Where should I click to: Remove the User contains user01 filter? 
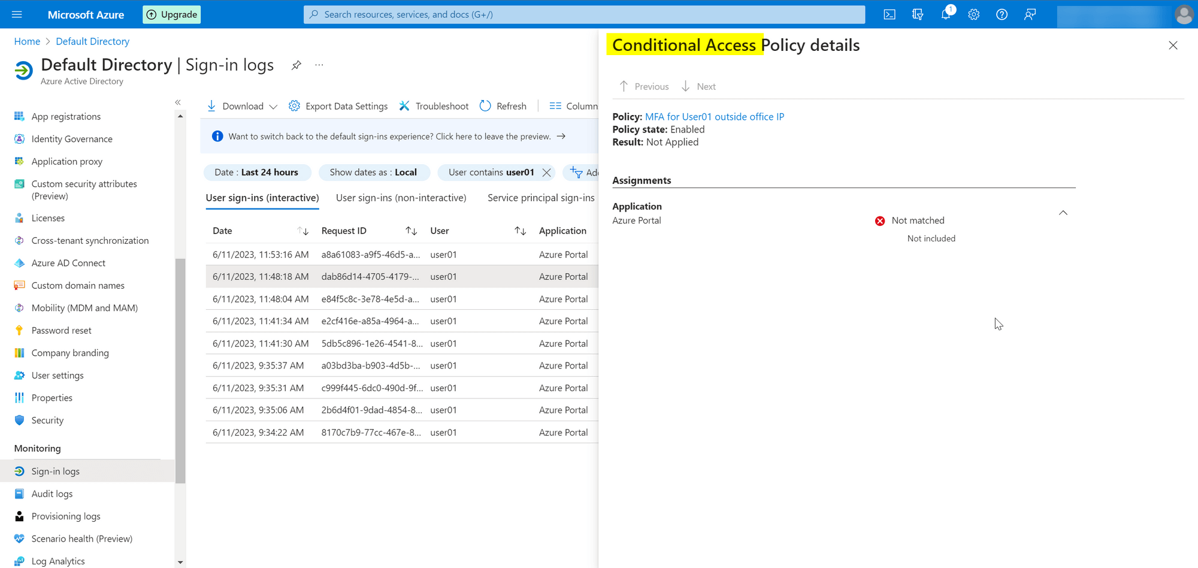click(x=546, y=173)
